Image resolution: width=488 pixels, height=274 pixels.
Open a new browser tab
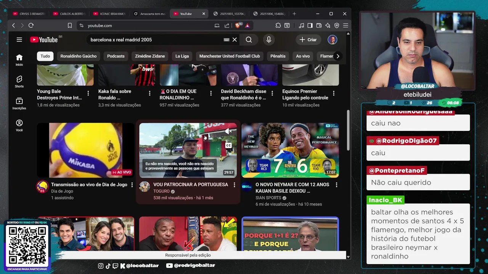point(294,14)
